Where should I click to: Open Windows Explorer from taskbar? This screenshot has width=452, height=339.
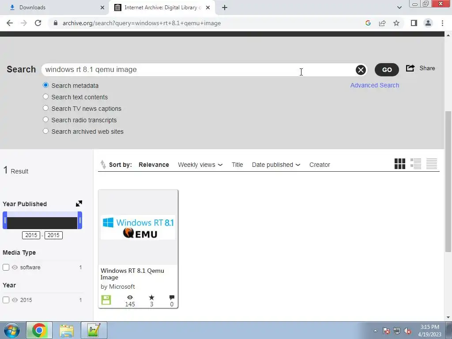click(67, 330)
